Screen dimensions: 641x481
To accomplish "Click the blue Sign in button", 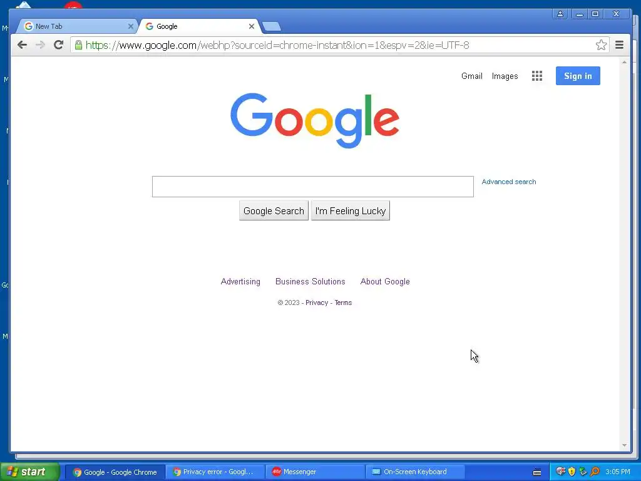I will (578, 76).
